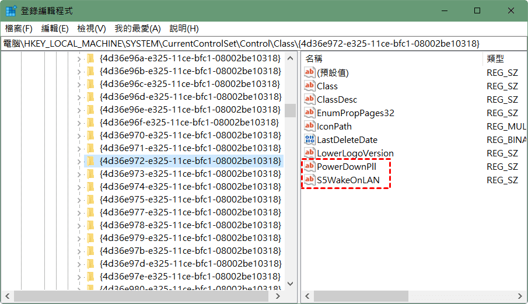Image resolution: width=528 pixels, height=304 pixels.
Task: Expand the {4d36e97e-e325-11ce-bfc1-08002be10318} key
Action: coord(79,277)
